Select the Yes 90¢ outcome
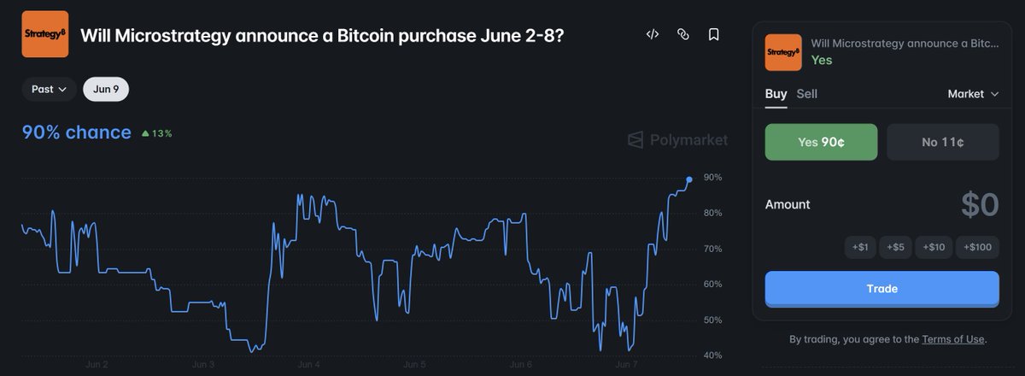 821,143
